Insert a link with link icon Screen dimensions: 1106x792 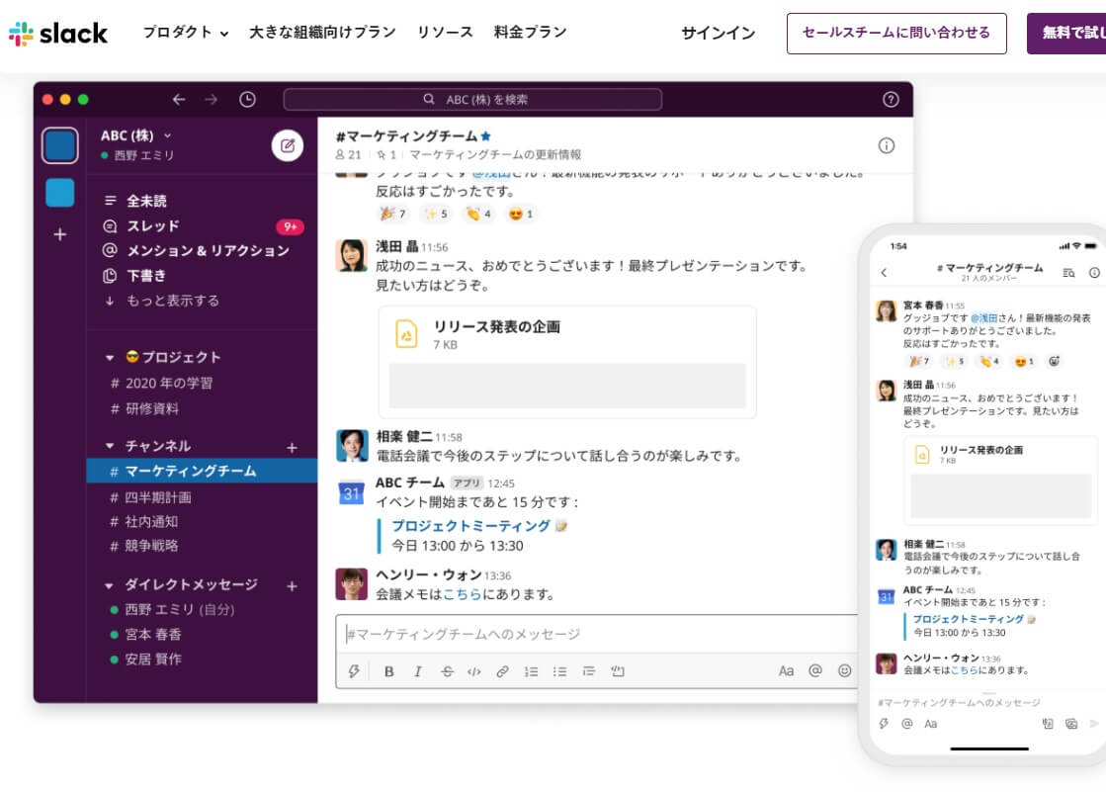coord(502,671)
